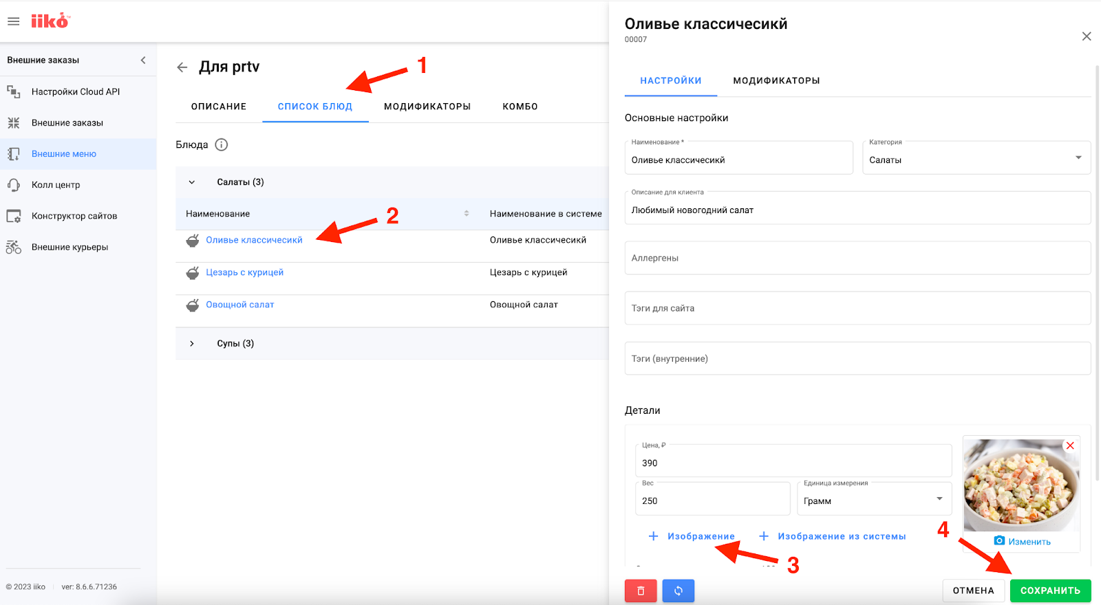Click the Тэги (внутренние) field
Image resolution: width=1101 pixels, height=605 pixels.
tap(857, 358)
